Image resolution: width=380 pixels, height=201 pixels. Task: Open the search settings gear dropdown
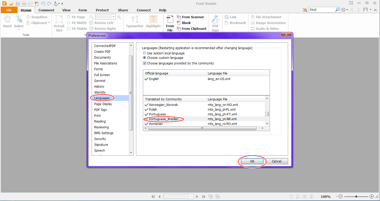(x=344, y=10)
